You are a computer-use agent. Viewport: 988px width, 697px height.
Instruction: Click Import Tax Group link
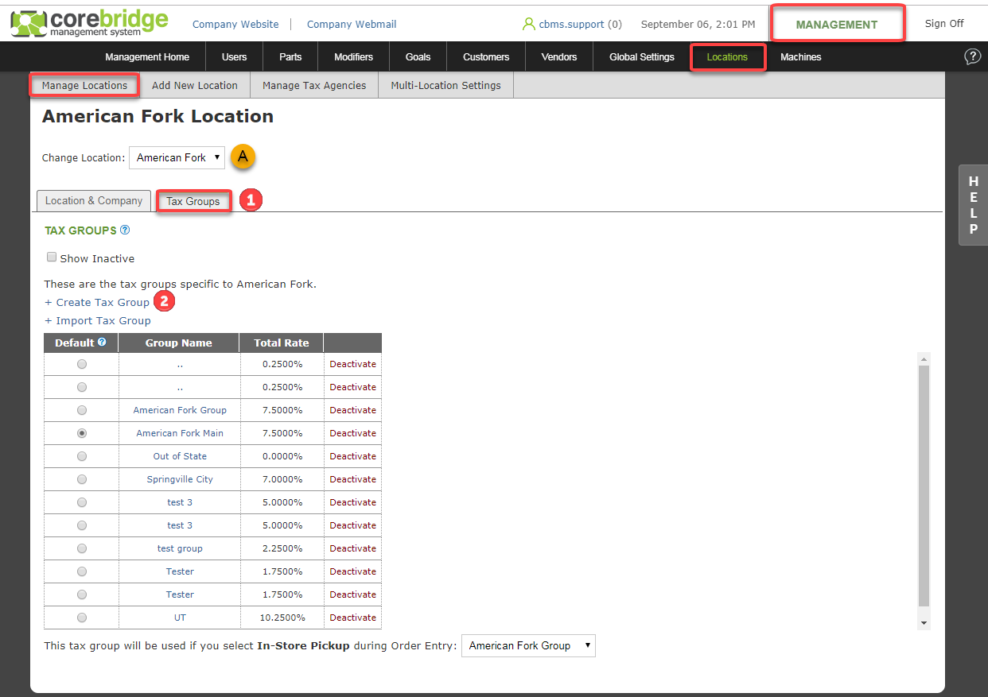[x=98, y=321]
